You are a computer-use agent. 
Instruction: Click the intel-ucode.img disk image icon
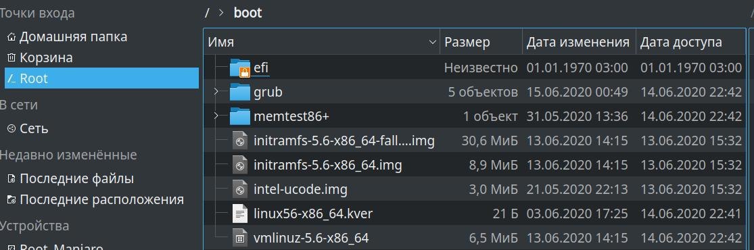[239, 189]
